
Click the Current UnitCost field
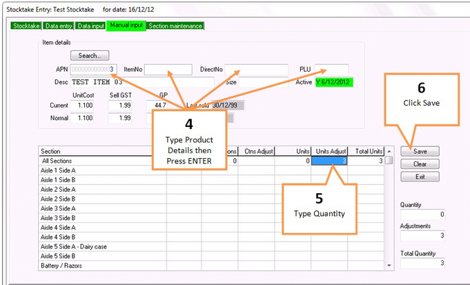(82, 106)
